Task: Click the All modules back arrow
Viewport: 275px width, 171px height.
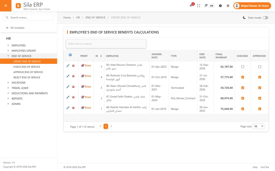Action: tap(7, 28)
